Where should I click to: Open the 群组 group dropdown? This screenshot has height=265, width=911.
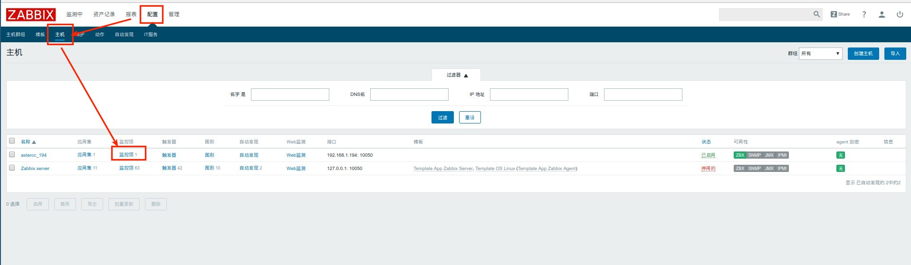click(820, 54)
